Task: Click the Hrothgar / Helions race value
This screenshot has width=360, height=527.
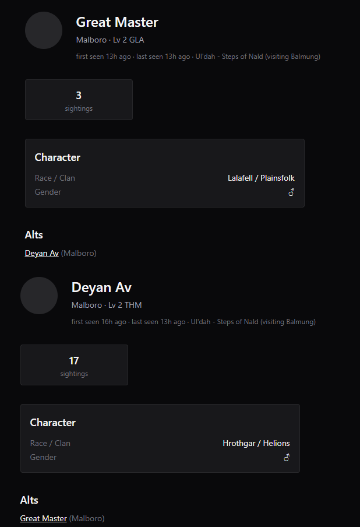Action: tap(256, 443)
